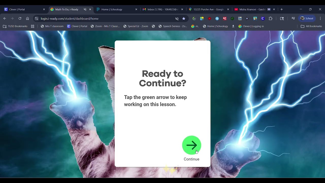Screen dimensions: 325x183
Task: Click the picture-in-picture indicator on YouTube tab
Action: [269, 9]
